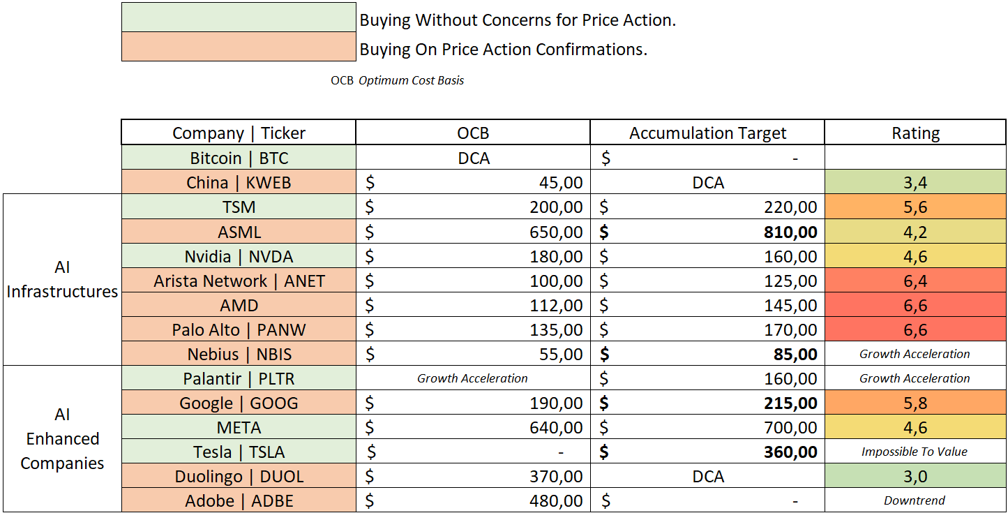The height and width of the screenshot is (513, 1008).
Task: Click the 'Google | GOOG' cell
Action: coord(239,402)
